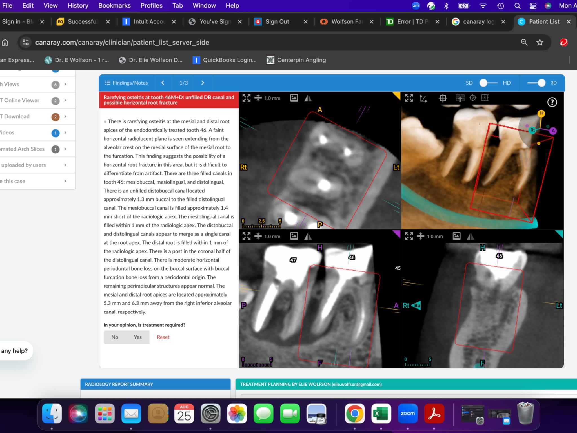577x433 pixels.
Task: Click the red finding title banner
Action: pyautogui.click(x=169, y=100)
